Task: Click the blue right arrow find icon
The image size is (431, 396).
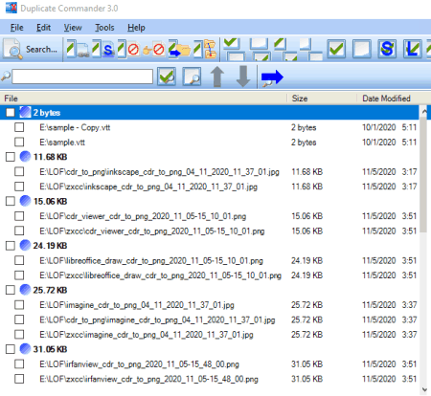Action: tap(272, 77)
